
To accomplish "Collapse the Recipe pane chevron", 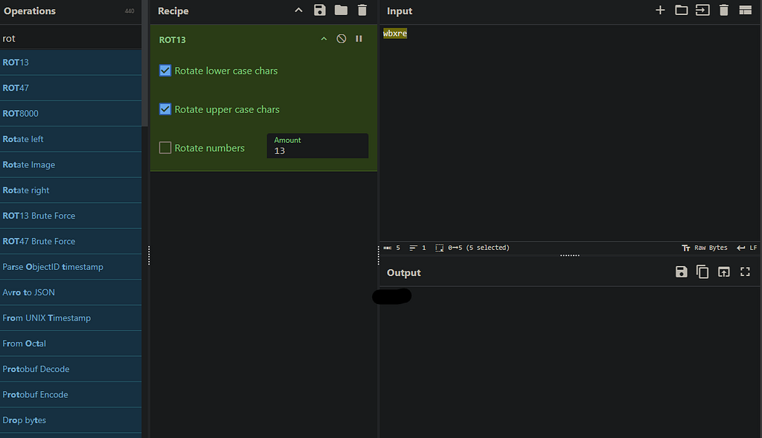I will point(298,10).
